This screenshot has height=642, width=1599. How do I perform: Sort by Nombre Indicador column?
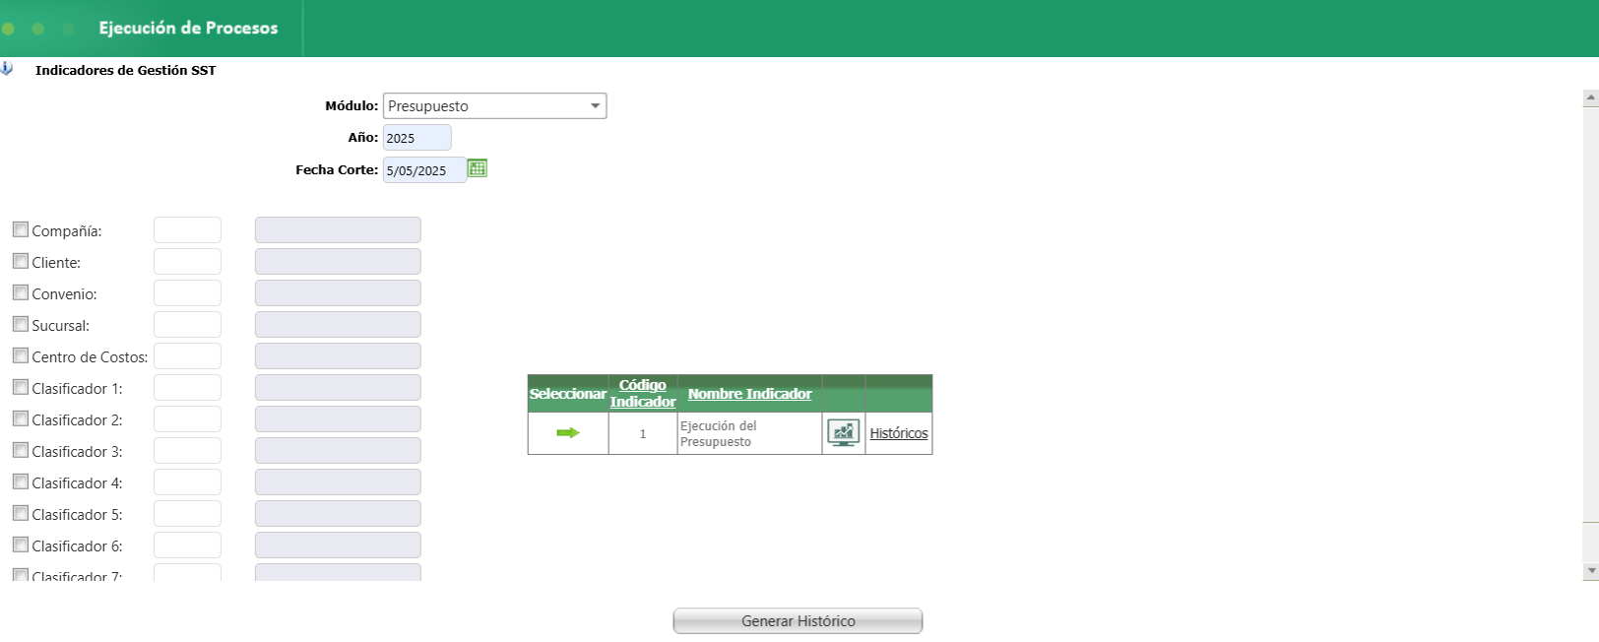(x=749, y=393)
